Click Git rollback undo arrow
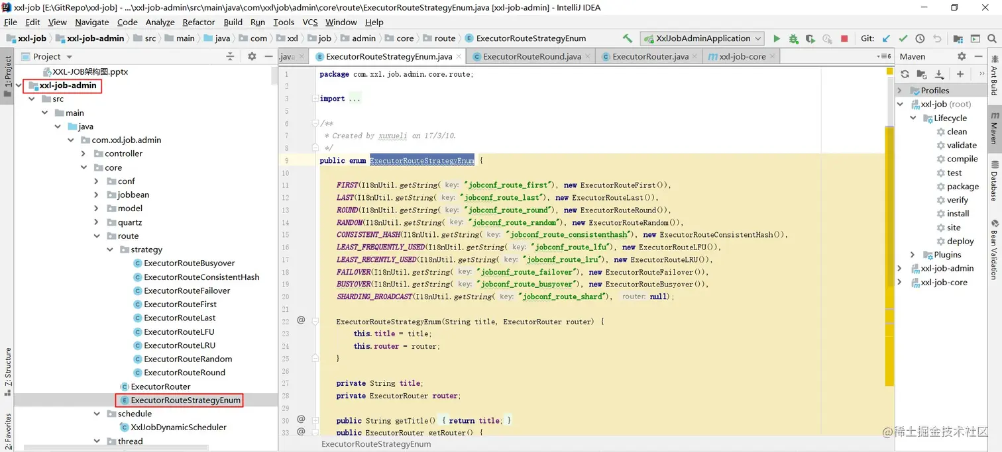1002x452 pixels. [x=937, y=38]
